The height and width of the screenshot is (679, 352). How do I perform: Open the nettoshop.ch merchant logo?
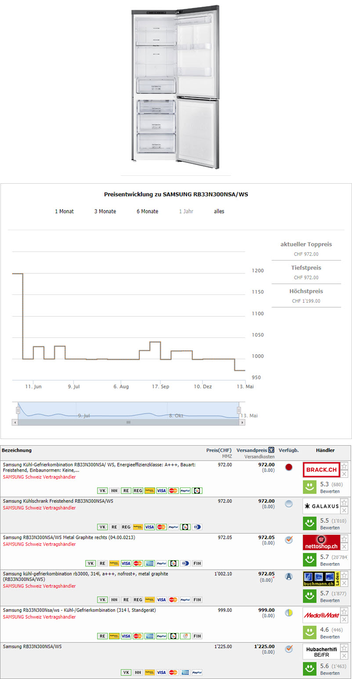coord(321,543)
